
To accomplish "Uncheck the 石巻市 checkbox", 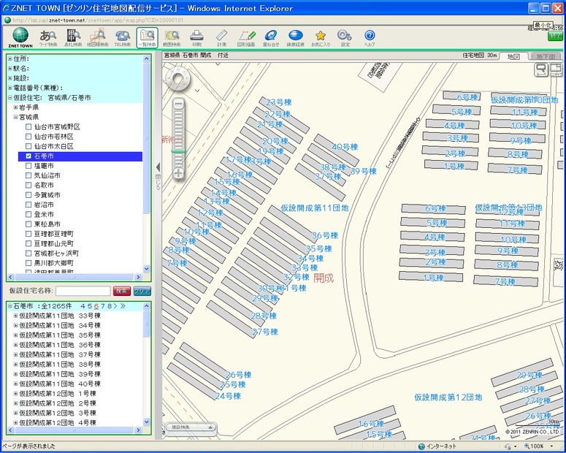I will click(28, 156).
